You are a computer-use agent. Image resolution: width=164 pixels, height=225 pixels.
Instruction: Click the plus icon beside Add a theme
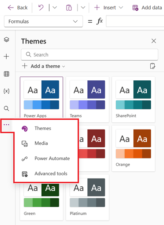click(25, 66)
